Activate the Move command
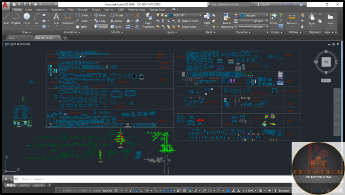 (x=100, y=15)
